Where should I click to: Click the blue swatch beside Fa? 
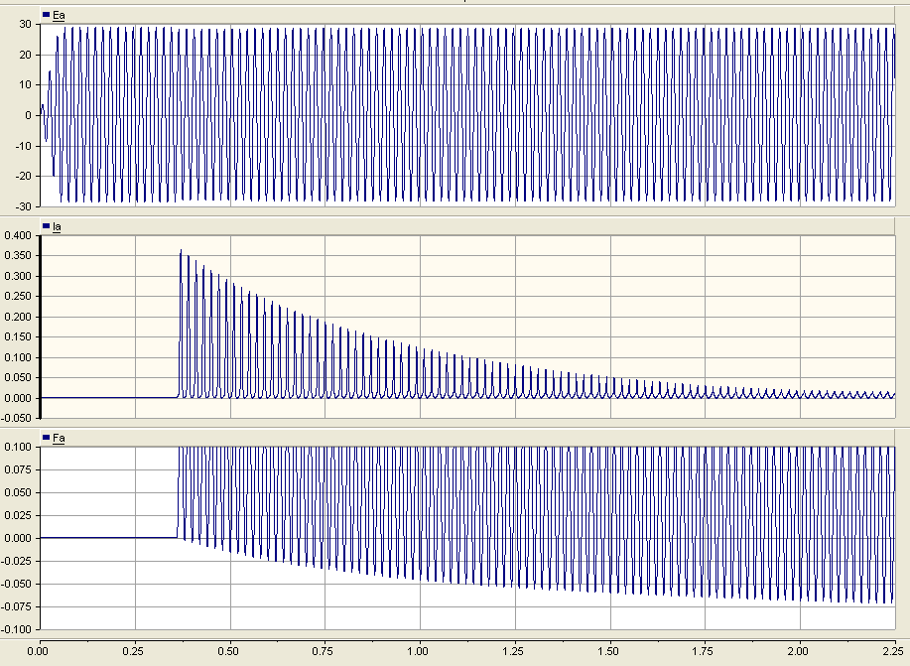(47, 438)
